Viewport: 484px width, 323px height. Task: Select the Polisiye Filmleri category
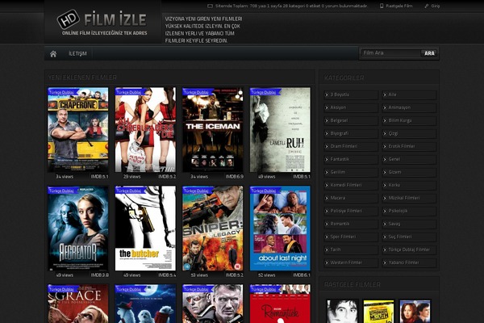click(x=351, y=211)
